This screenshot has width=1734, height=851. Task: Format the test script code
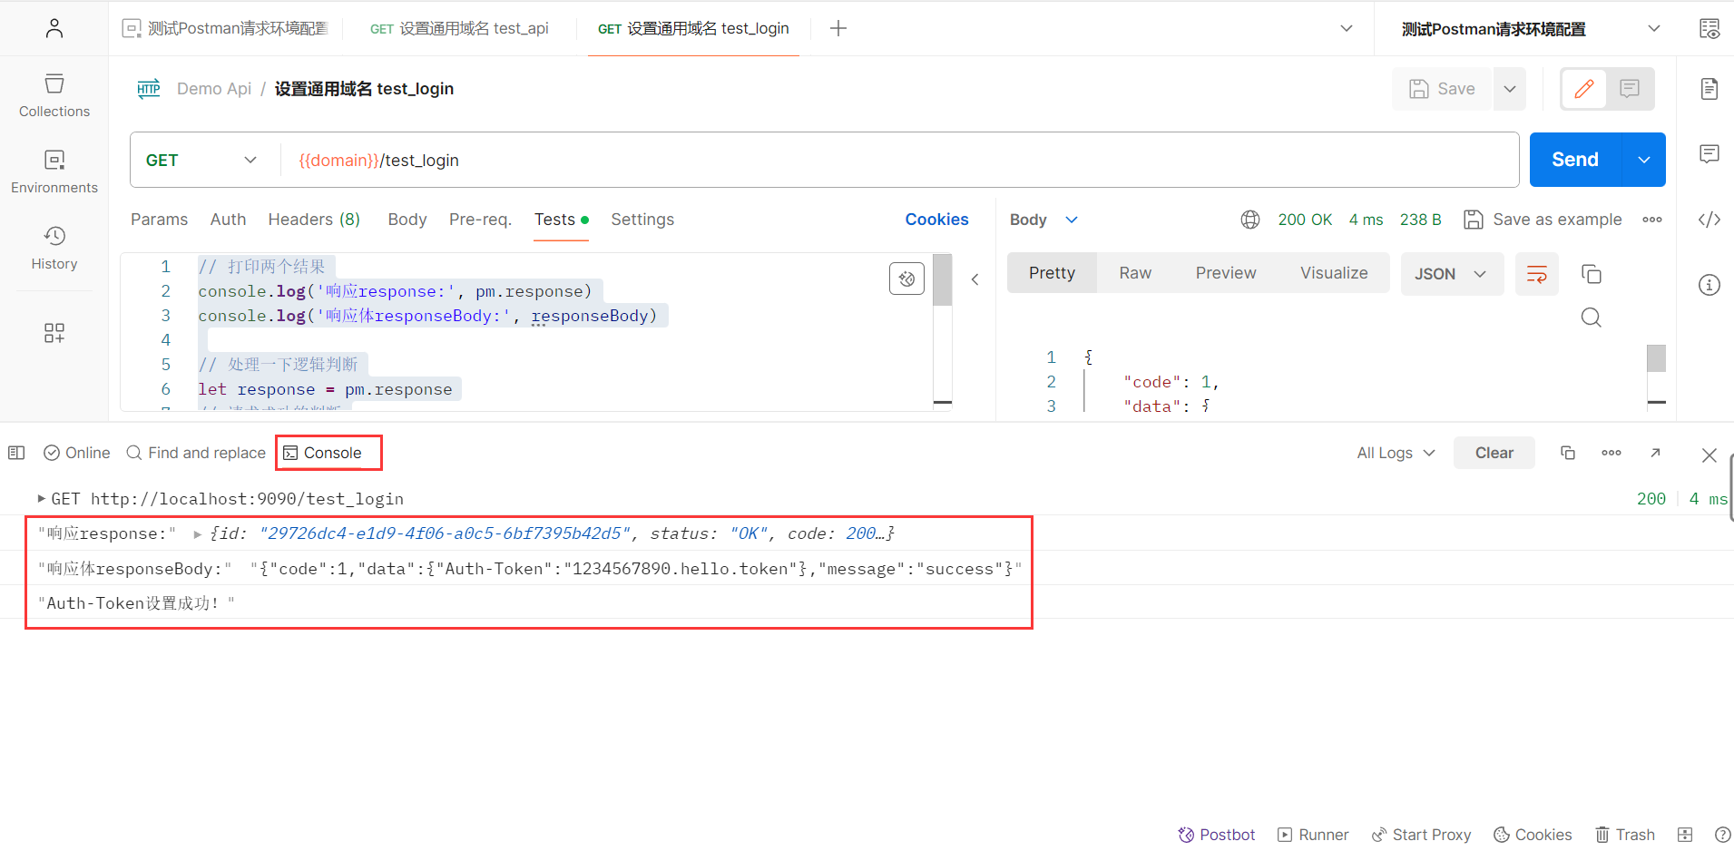pyautogui.click(x=906, y=279)
